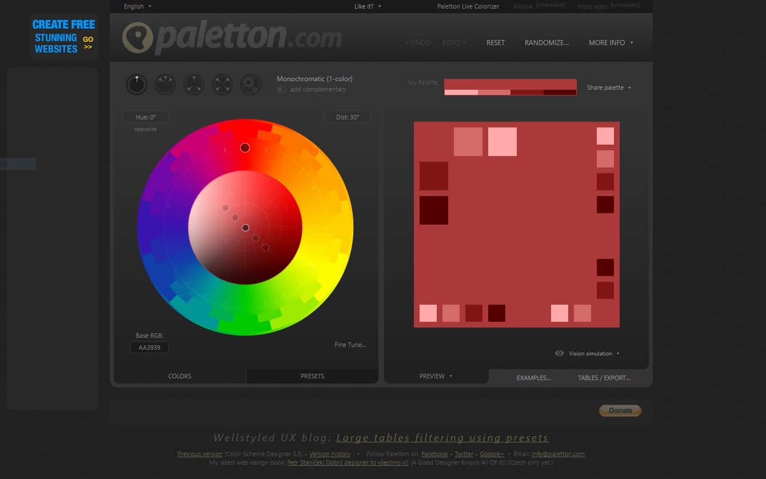Select the Monochromatic color scheme icon
Image resolution: width=766 pixels, height=479 pixels.
[x=137, y=85]
